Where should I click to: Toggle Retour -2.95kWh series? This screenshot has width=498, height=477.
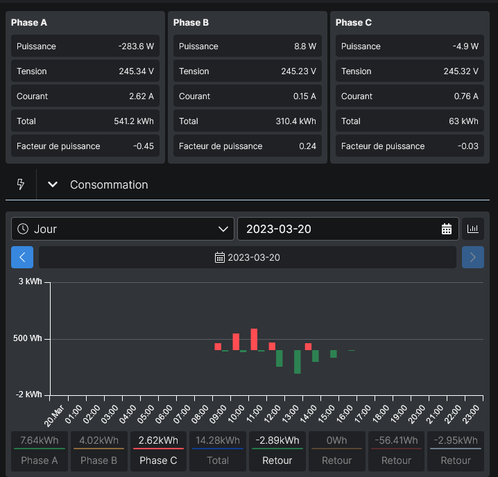[x=456, y=451]
